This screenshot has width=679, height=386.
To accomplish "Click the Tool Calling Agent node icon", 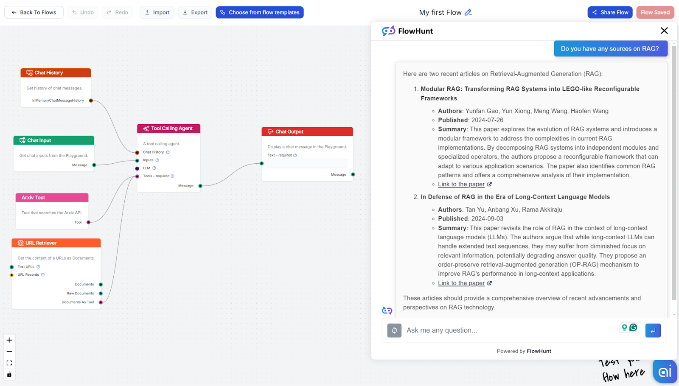I will click(x=146, y=129).
